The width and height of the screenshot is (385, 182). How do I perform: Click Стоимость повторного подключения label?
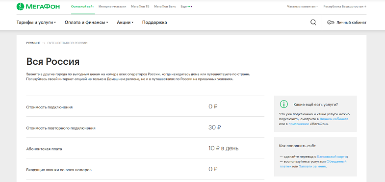coord(61,128)
